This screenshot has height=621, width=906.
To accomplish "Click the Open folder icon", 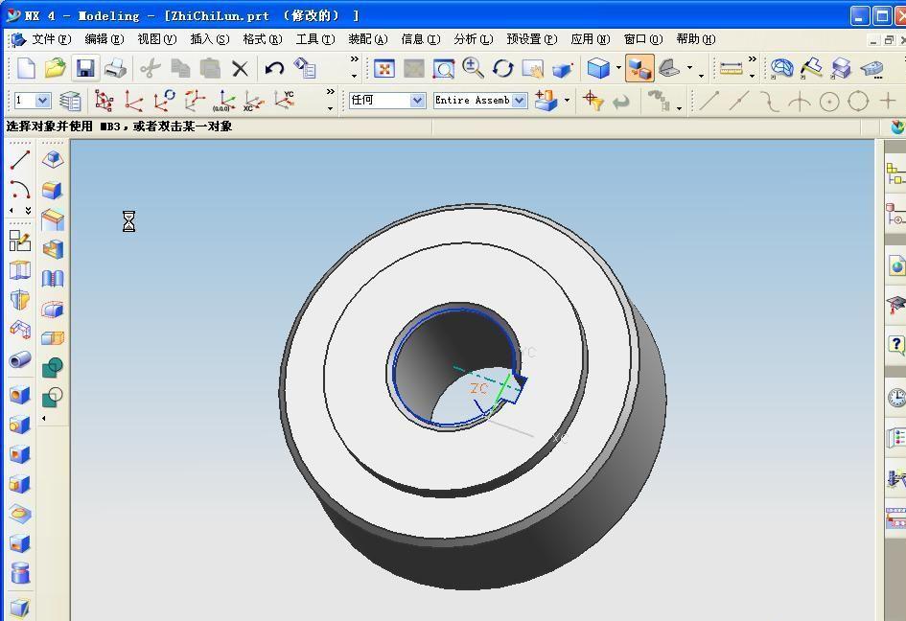I will [56, 68].
